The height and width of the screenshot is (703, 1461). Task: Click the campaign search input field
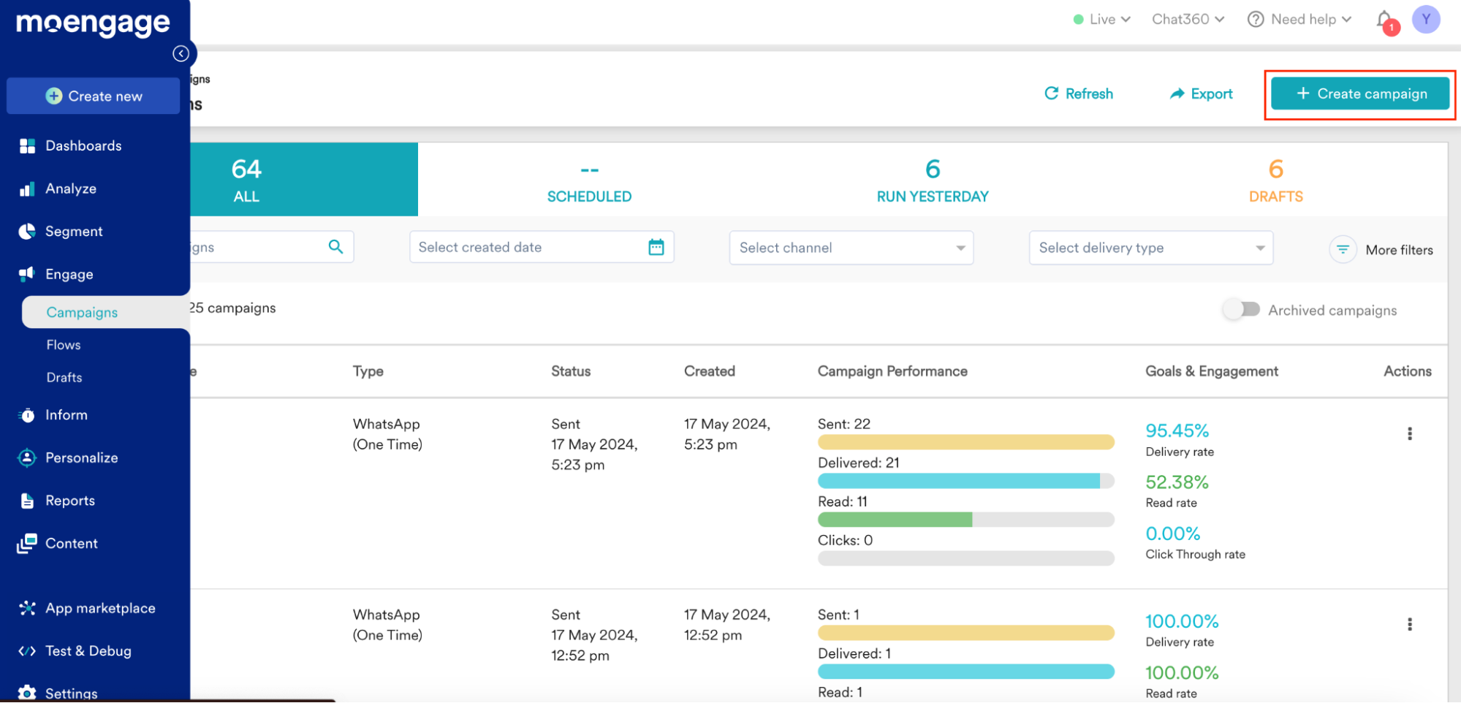(x=272, y=247)
